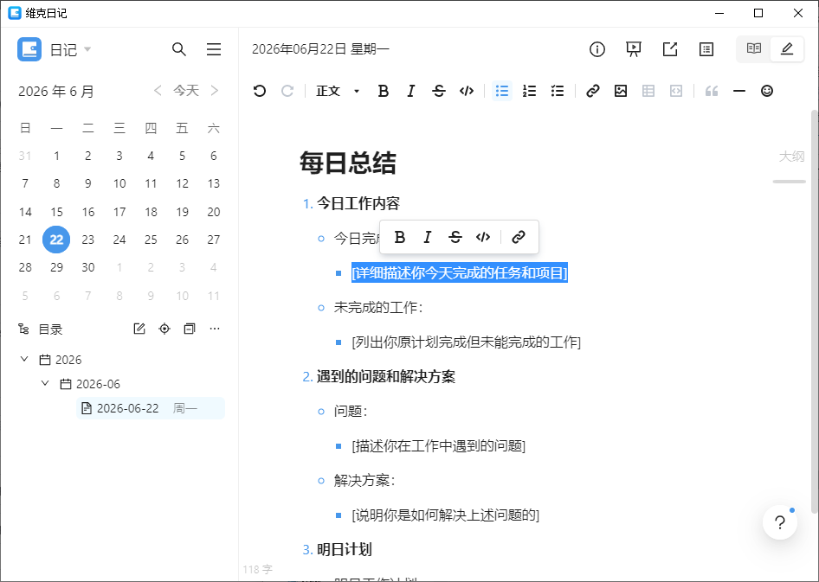Collapse the 2026 folder
This screenshot has width=819, height=582.
pyautogui.click(x=24, y=359)
